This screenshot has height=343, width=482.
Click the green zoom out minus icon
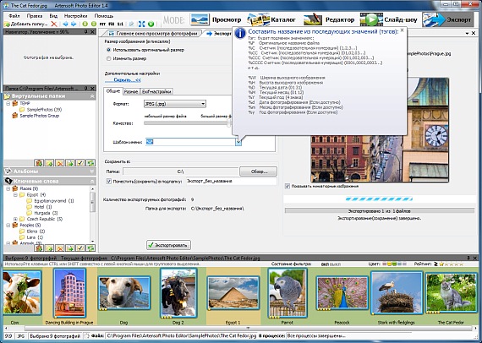(94, 24)
